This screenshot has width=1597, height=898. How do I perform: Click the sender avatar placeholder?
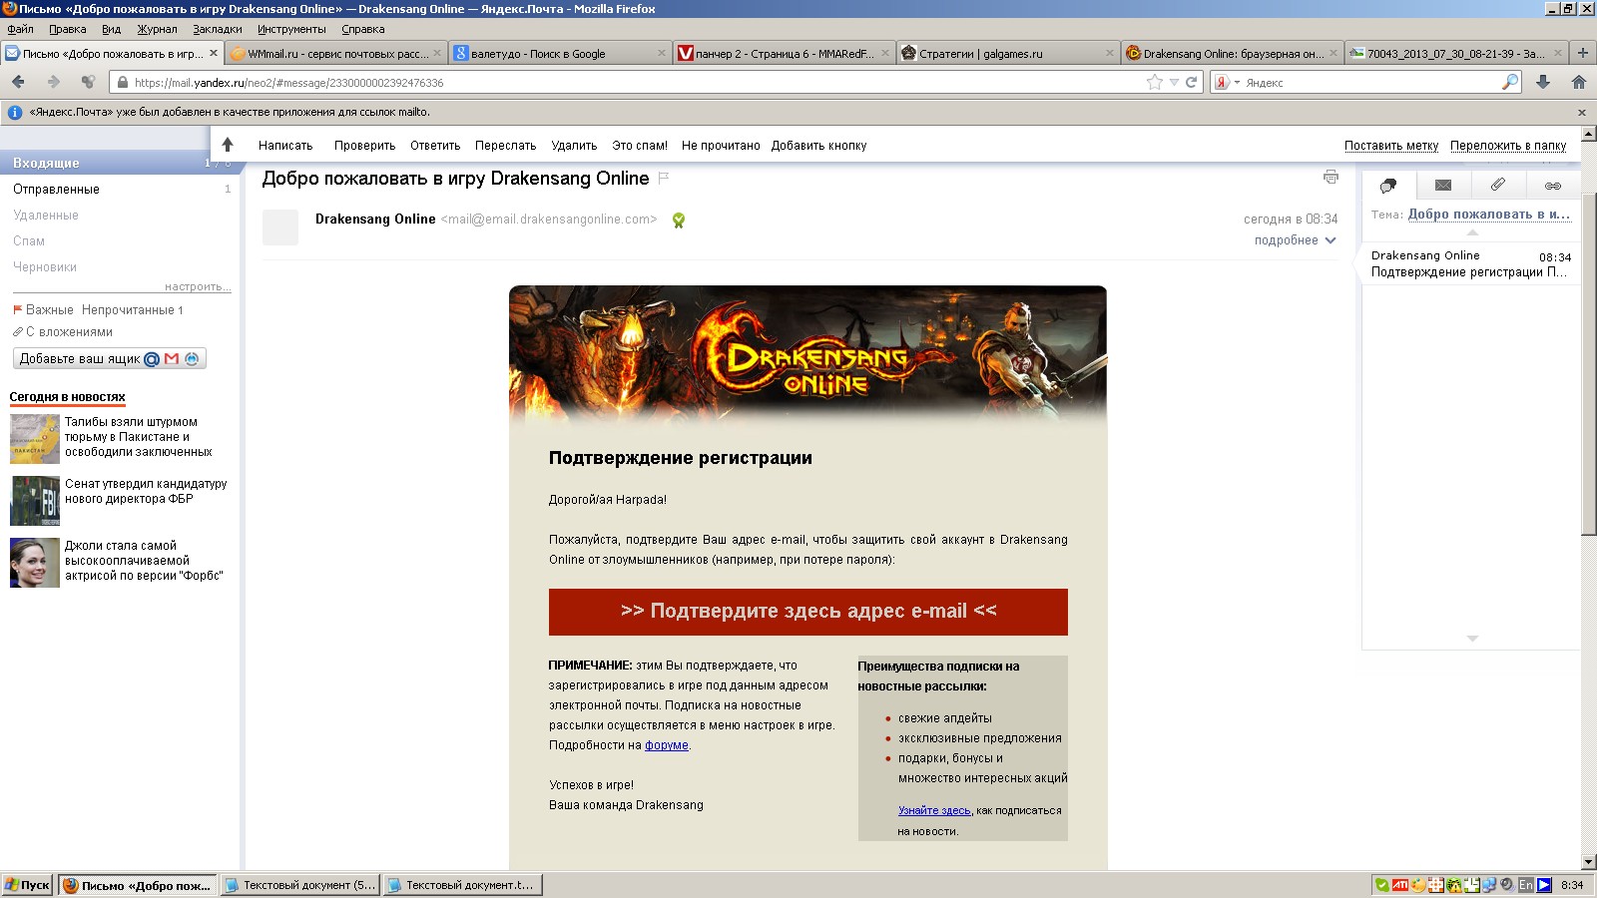pyautogui.click(x=280, y=226)
